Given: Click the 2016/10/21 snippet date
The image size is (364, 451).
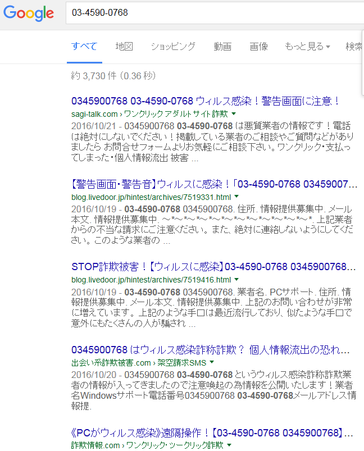Looking at the screenshot, I should pyautogui.click(x=93, y=126).
